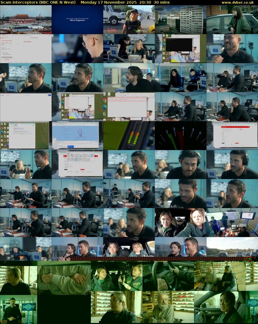Open the woman with backpack by truck frame

point(129,20)
